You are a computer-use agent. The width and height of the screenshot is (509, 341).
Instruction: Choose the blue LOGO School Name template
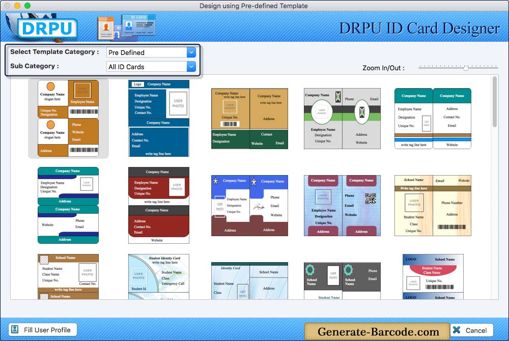pyautogui.click(x=433, y=276)
